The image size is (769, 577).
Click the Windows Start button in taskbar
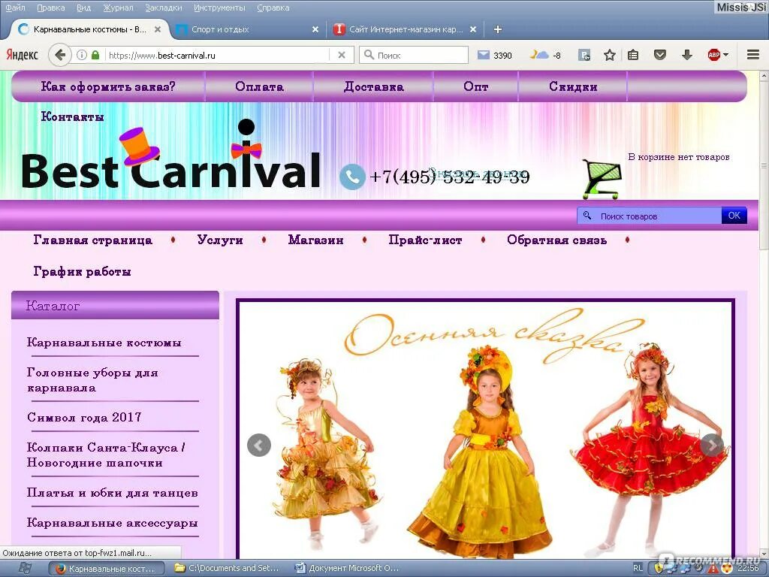pyautogui.click(x=24, y=569)
